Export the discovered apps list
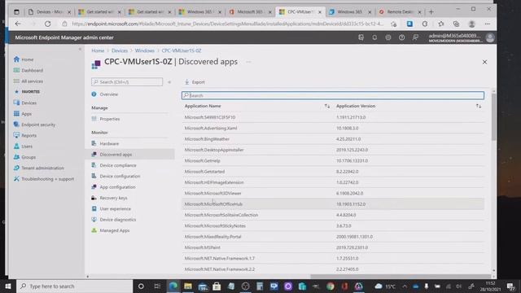The width and height of the screenshot is (521, 293). pos(195,82)
